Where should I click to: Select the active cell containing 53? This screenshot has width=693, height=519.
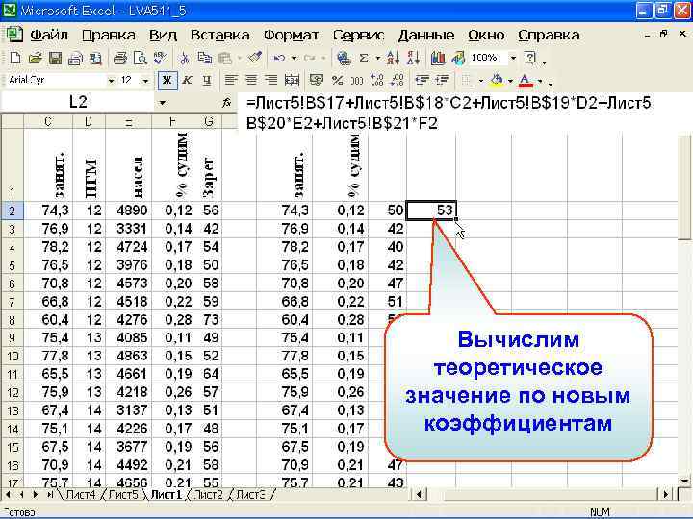(431, 210)
